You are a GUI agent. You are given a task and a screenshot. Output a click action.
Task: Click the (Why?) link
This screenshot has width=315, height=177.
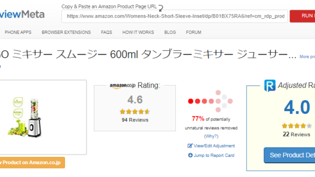click(x=211, y=136)
